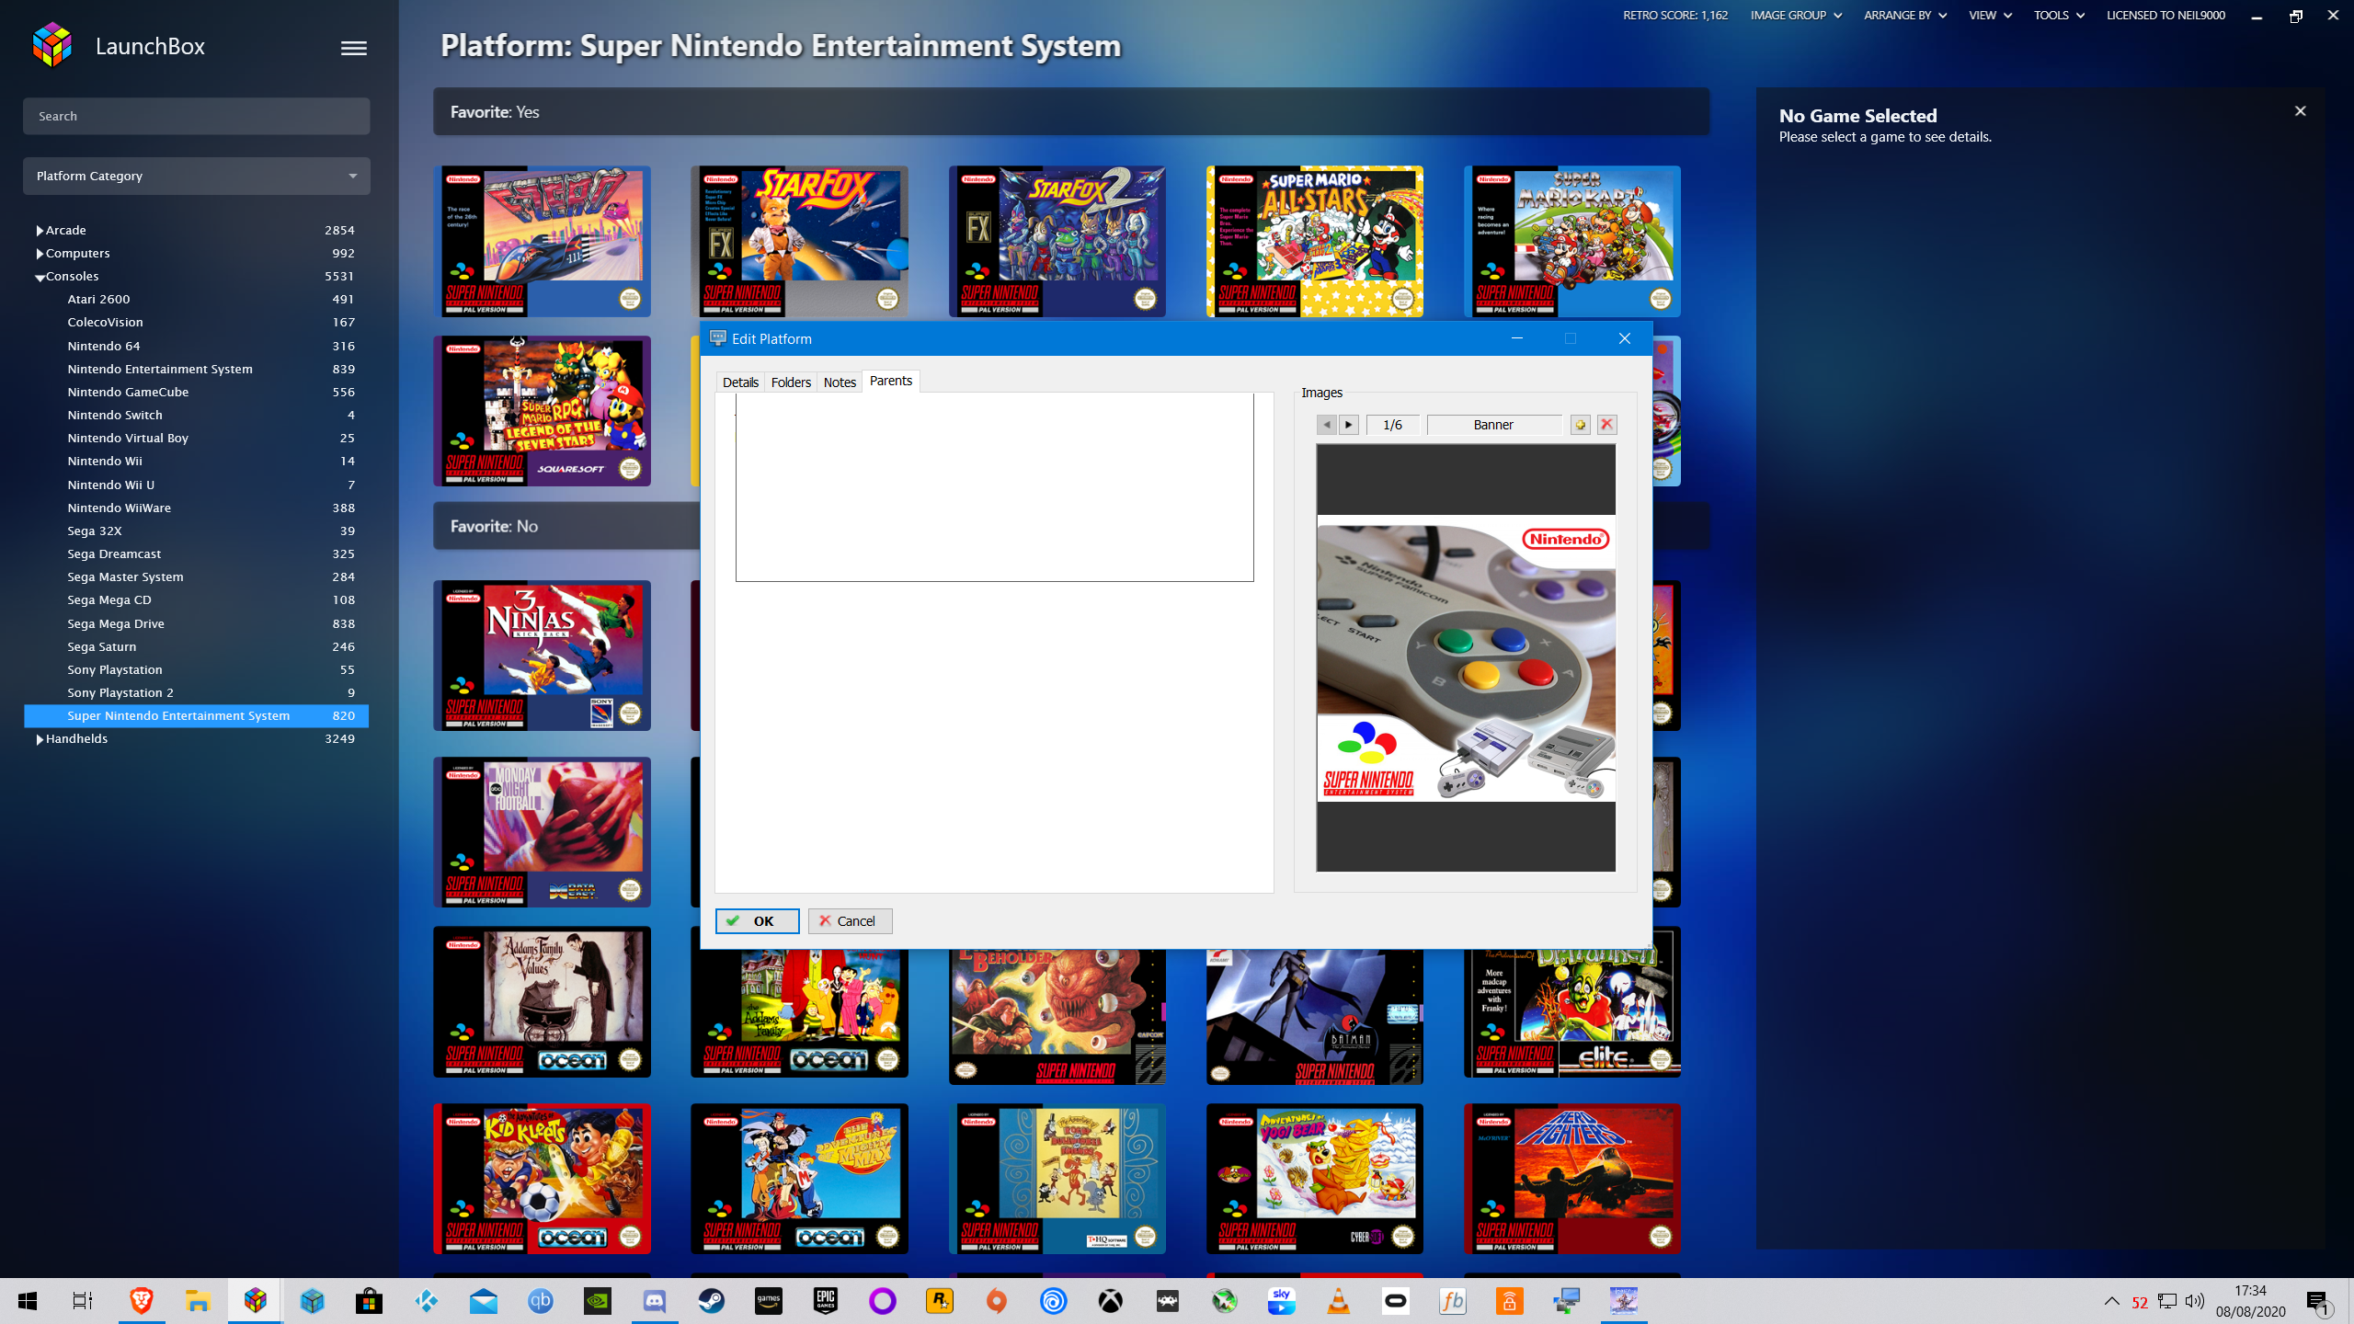Open the View dropdown menu
The width and height of the screenshot is (2354, 1324).
click(1990, 15)
